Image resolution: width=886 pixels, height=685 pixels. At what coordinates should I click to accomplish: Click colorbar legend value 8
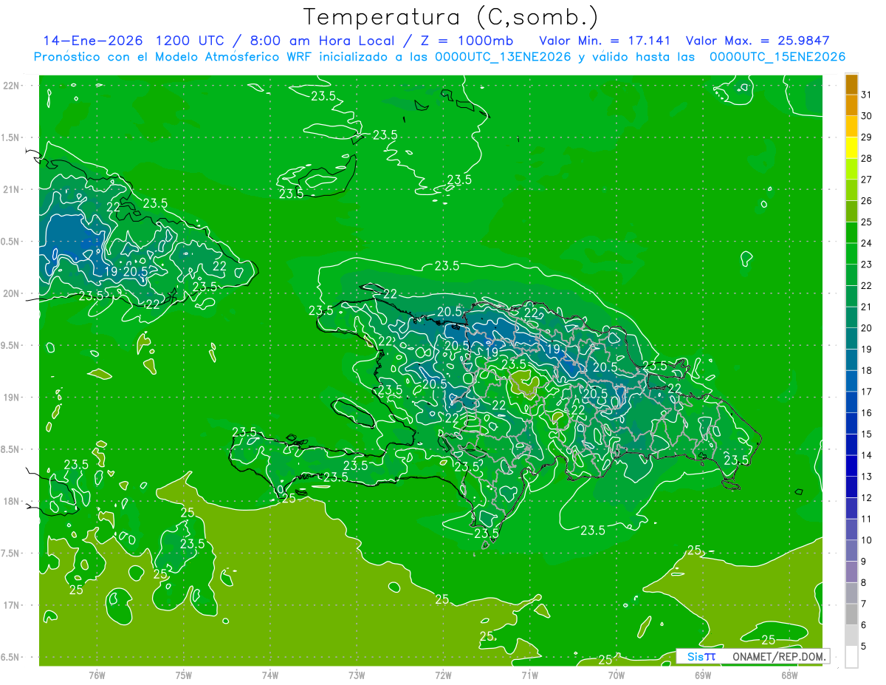pos(864,583)
